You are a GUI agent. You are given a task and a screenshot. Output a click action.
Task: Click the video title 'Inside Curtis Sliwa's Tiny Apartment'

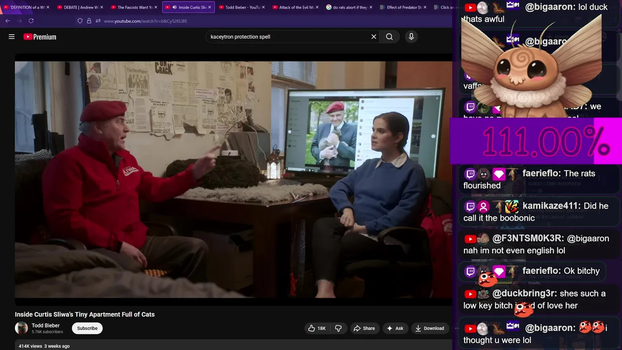point(85,315)
